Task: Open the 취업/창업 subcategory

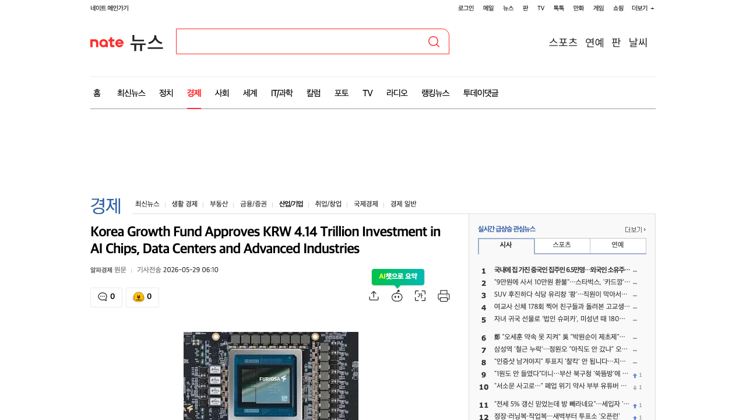Action: pyautogui.click(x=328, y=204)
